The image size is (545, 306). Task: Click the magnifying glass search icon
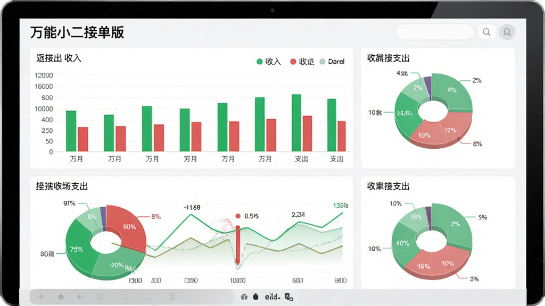click(486, 32)
